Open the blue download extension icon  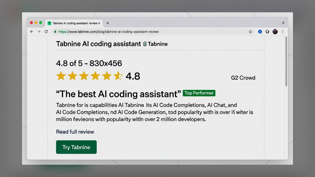click(260, 31)
